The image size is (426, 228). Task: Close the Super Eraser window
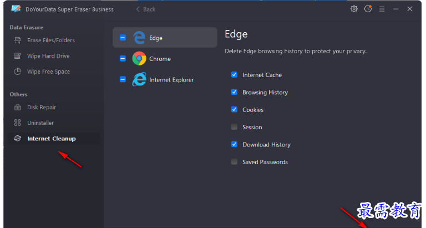(x=410, y=9)
